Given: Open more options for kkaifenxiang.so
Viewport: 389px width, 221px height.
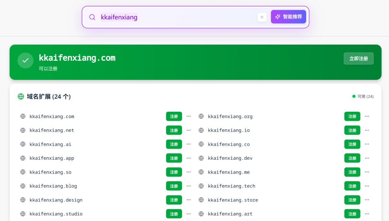Looking at the screenshot, I should (x=189, y=172).
